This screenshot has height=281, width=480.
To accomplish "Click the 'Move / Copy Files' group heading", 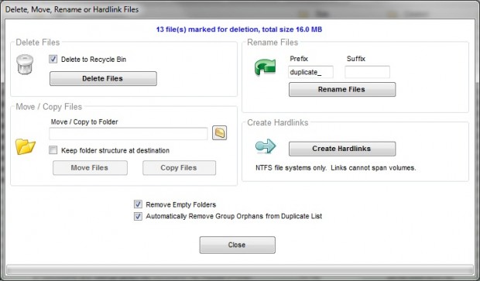I will (49, 107).
